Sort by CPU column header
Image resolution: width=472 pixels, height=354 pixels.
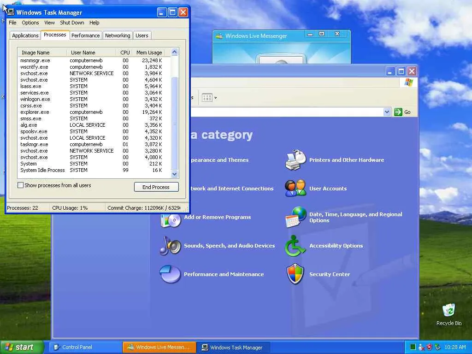tap(124, 53)
